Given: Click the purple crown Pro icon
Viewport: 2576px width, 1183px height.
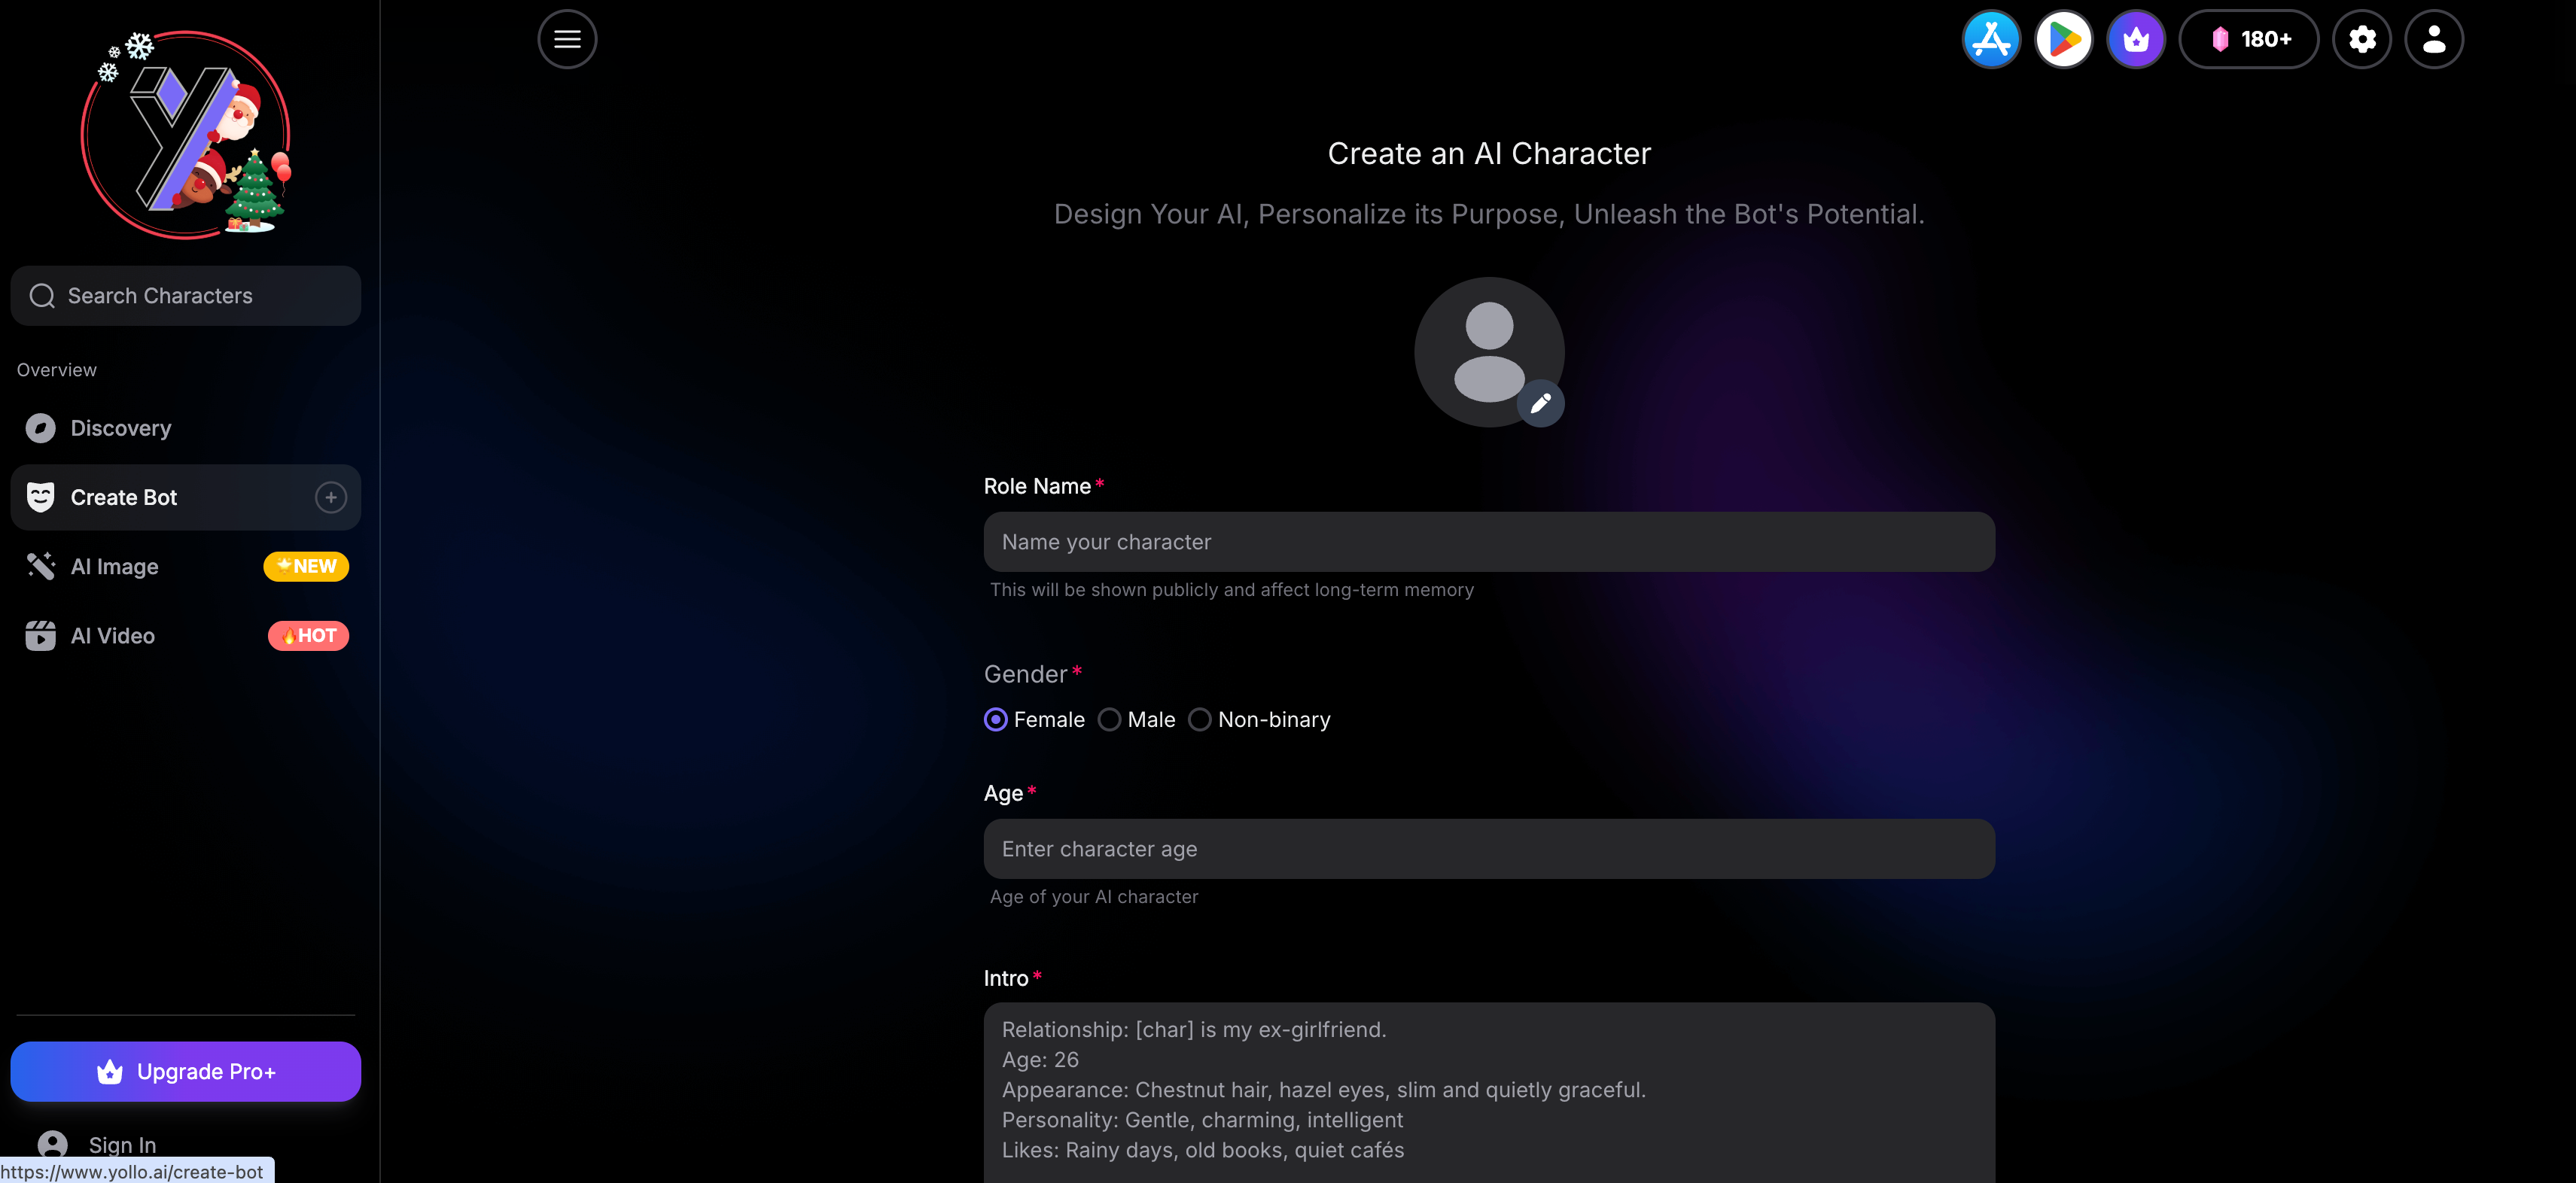Looking at the screenshot, I should [x=2135, y=39].
